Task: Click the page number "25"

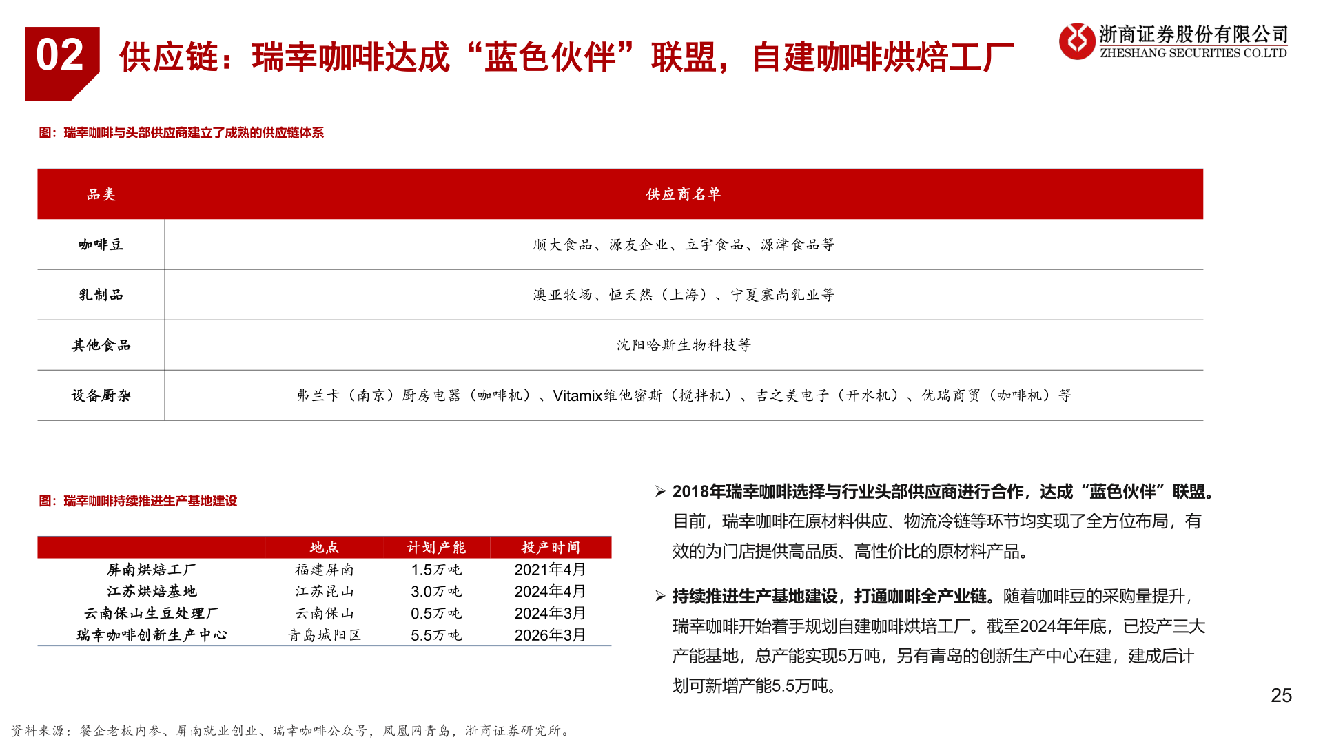Action: coord(1281,696)
